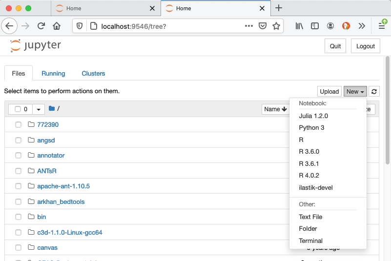Open the browser home page icon
Screen dimensions: 391x261
pyautogui.click(x=57, y=26)
